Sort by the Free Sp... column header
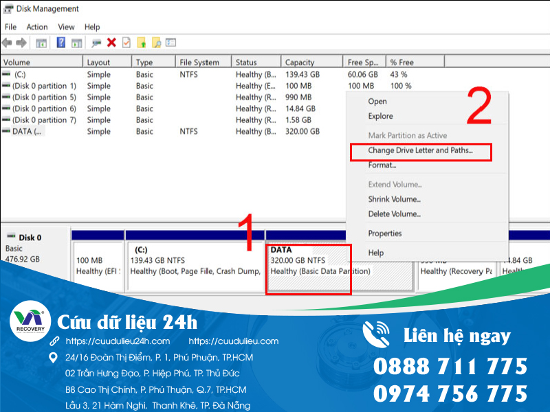550x412 pixels. point(364,62)
